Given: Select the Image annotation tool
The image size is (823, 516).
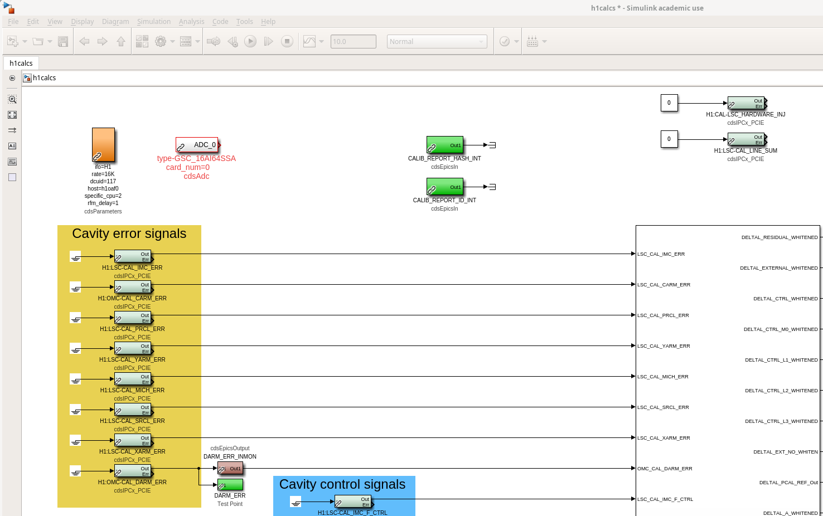Looking at the screenshot, I should pyautogui.click(x=12, y=162).
